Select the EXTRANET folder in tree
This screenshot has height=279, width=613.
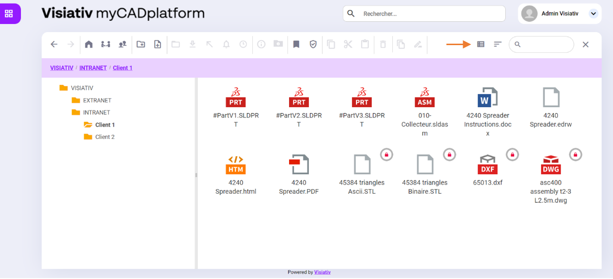(x=97, y=100)
